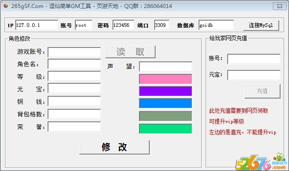Focus the 背包格数 input field

point(74,114)
